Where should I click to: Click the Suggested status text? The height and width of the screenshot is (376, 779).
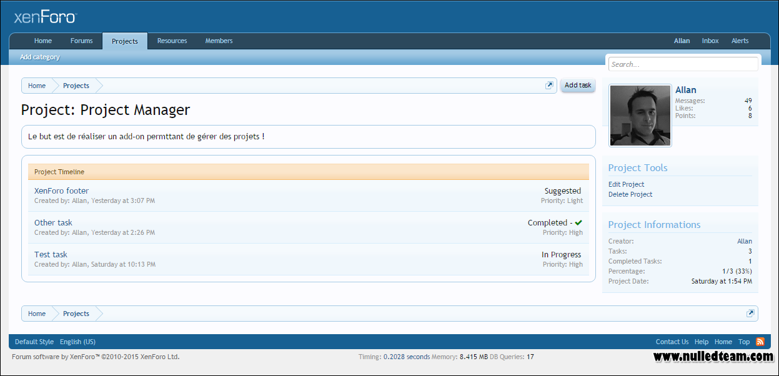tap(562, 191)
